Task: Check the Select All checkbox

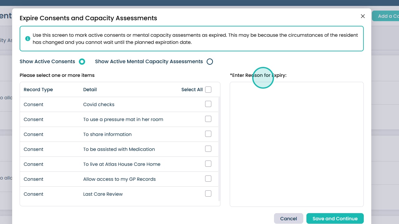Action: [x=208, y=90]
